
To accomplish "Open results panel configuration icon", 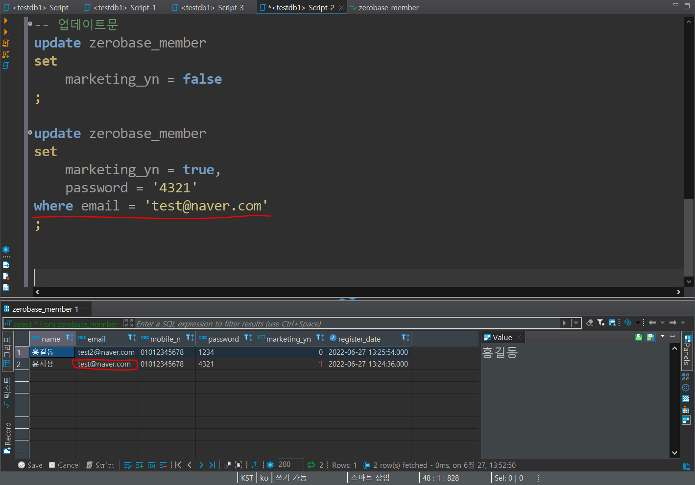I will 612,323.
